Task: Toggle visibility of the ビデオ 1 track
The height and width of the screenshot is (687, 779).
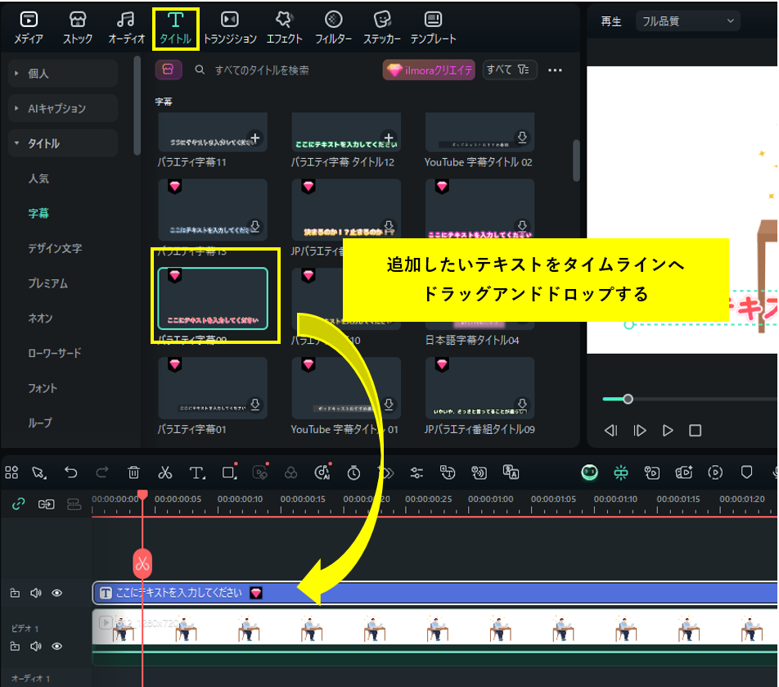Action: (x=57, y=645)
